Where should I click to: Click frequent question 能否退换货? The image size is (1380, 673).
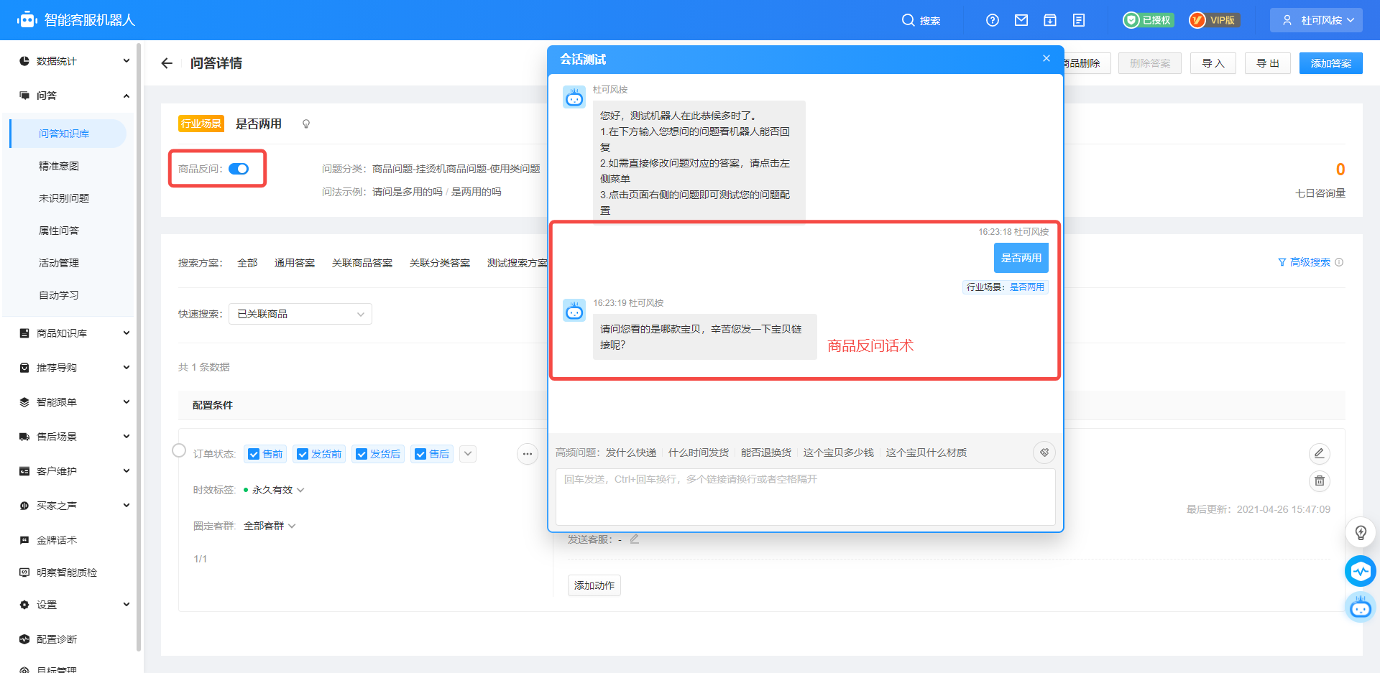coord(766,452)
